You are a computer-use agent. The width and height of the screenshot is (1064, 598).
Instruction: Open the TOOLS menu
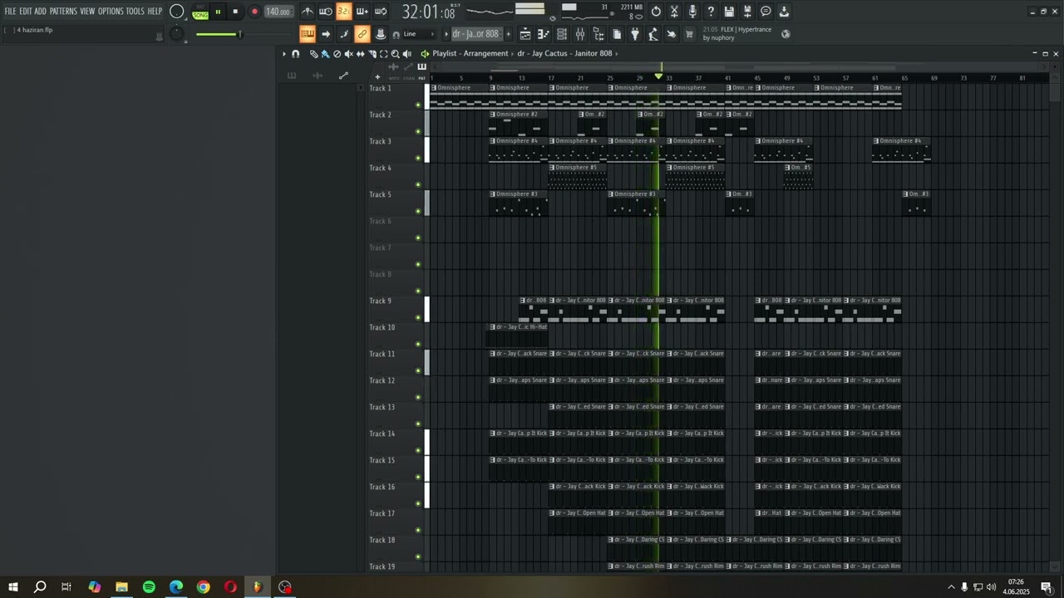(135, 11)
